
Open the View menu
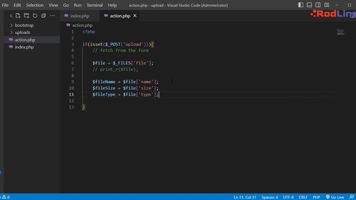point(53,5)
